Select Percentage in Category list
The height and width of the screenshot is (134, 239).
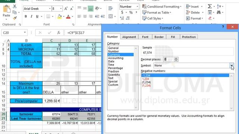pos(115,68)
